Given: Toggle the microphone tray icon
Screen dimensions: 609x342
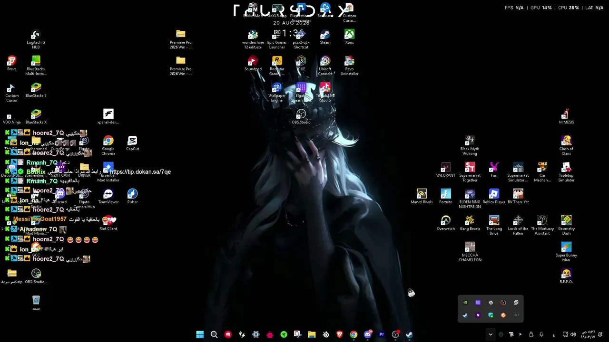Looking at the screenshot, I should click(x=541, y=334).
